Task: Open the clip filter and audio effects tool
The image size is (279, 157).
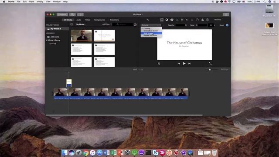Action: tap(202, 20)
